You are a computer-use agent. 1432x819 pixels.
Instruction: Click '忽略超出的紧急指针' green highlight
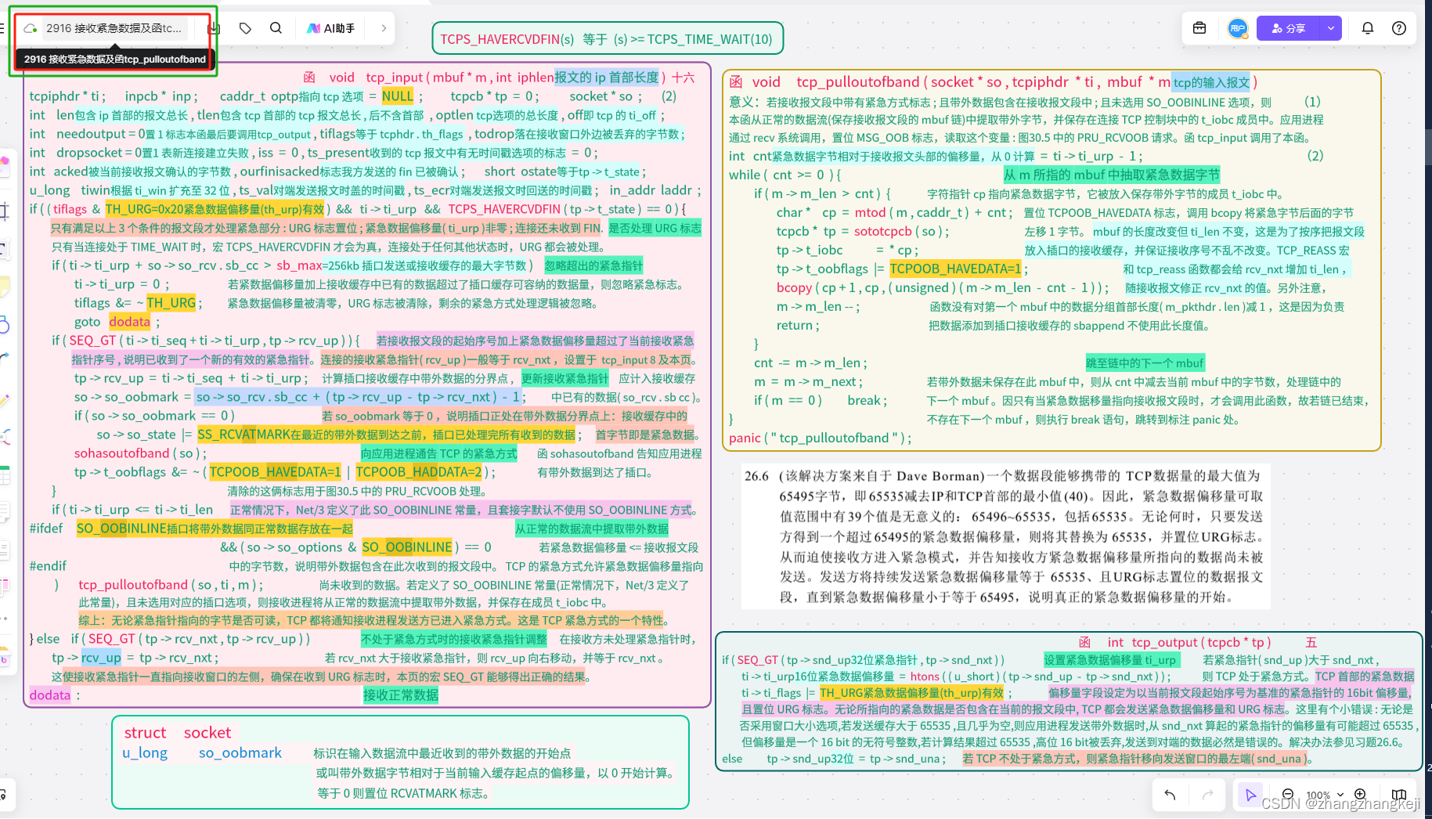click(593, 265)
